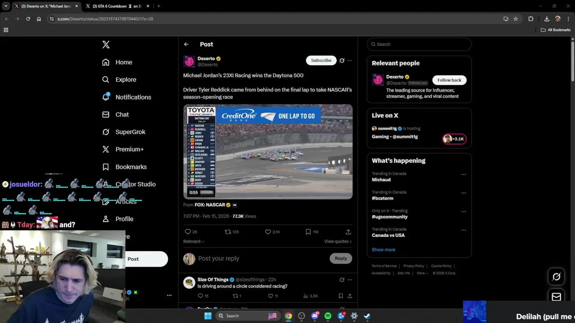Repost the Size Of Things comment
The width and height of the screenshot is (575, 323).
[x=234, y=296]
